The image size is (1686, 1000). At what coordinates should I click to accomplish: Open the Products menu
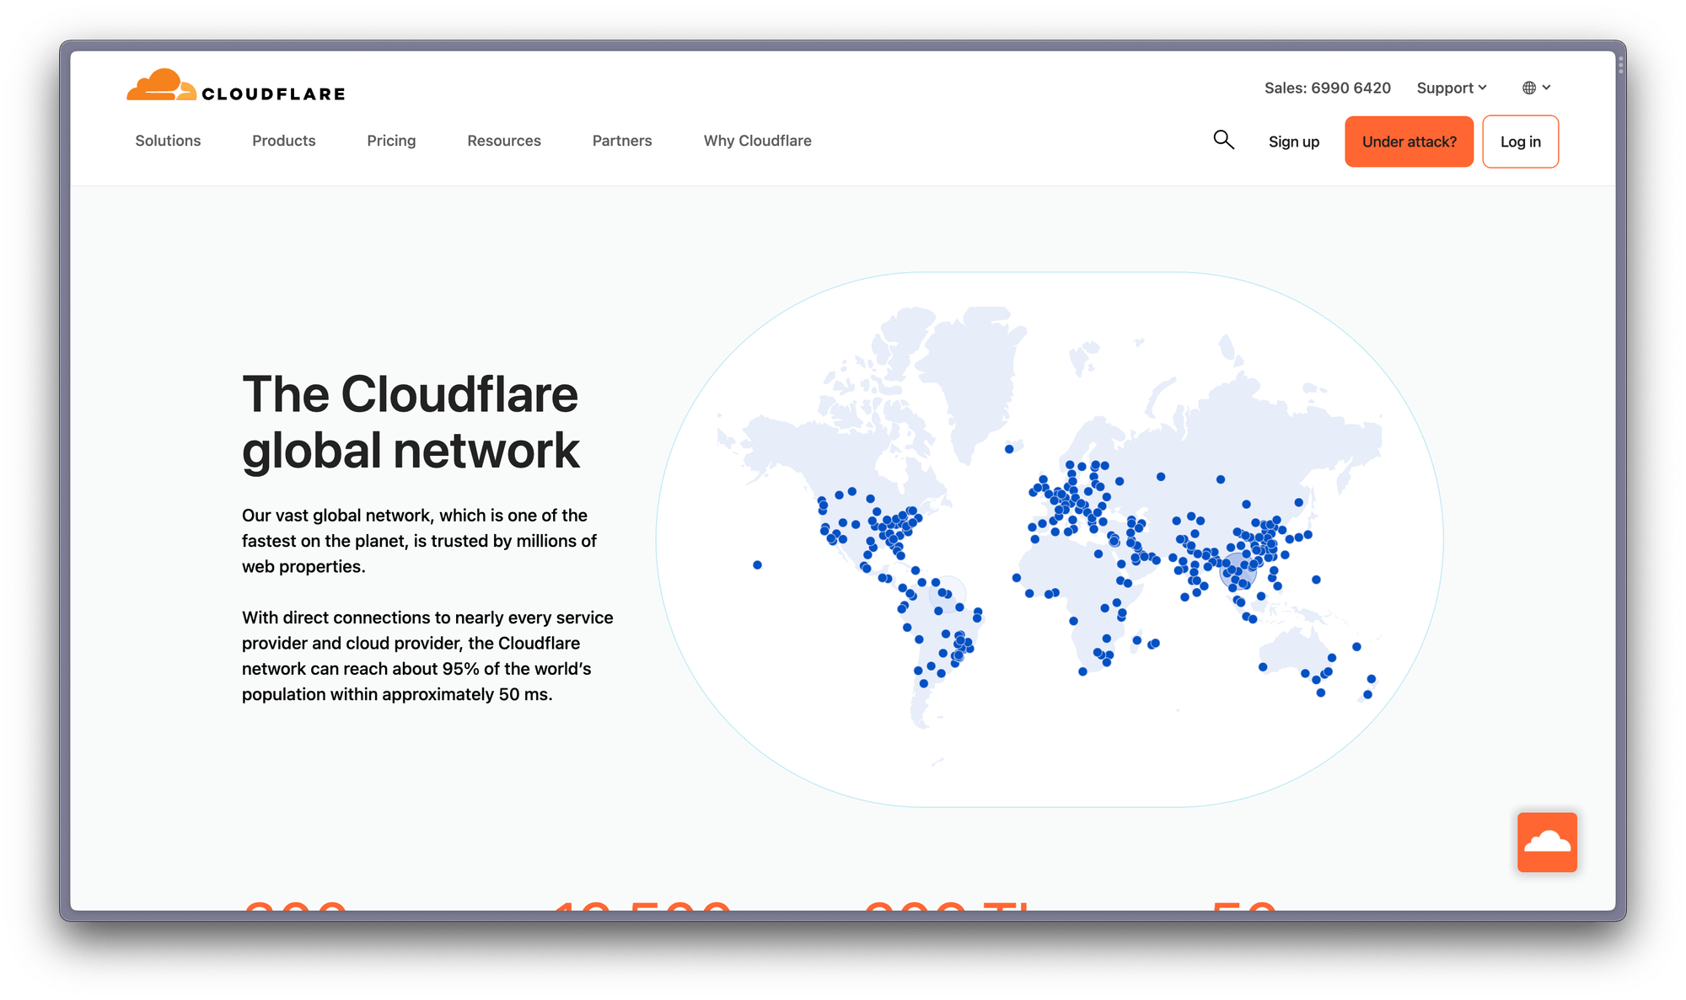point(283,141)
